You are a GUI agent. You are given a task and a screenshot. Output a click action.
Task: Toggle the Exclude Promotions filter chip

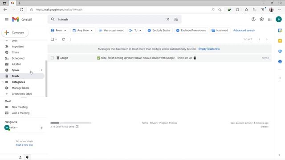tap(191, 30)
